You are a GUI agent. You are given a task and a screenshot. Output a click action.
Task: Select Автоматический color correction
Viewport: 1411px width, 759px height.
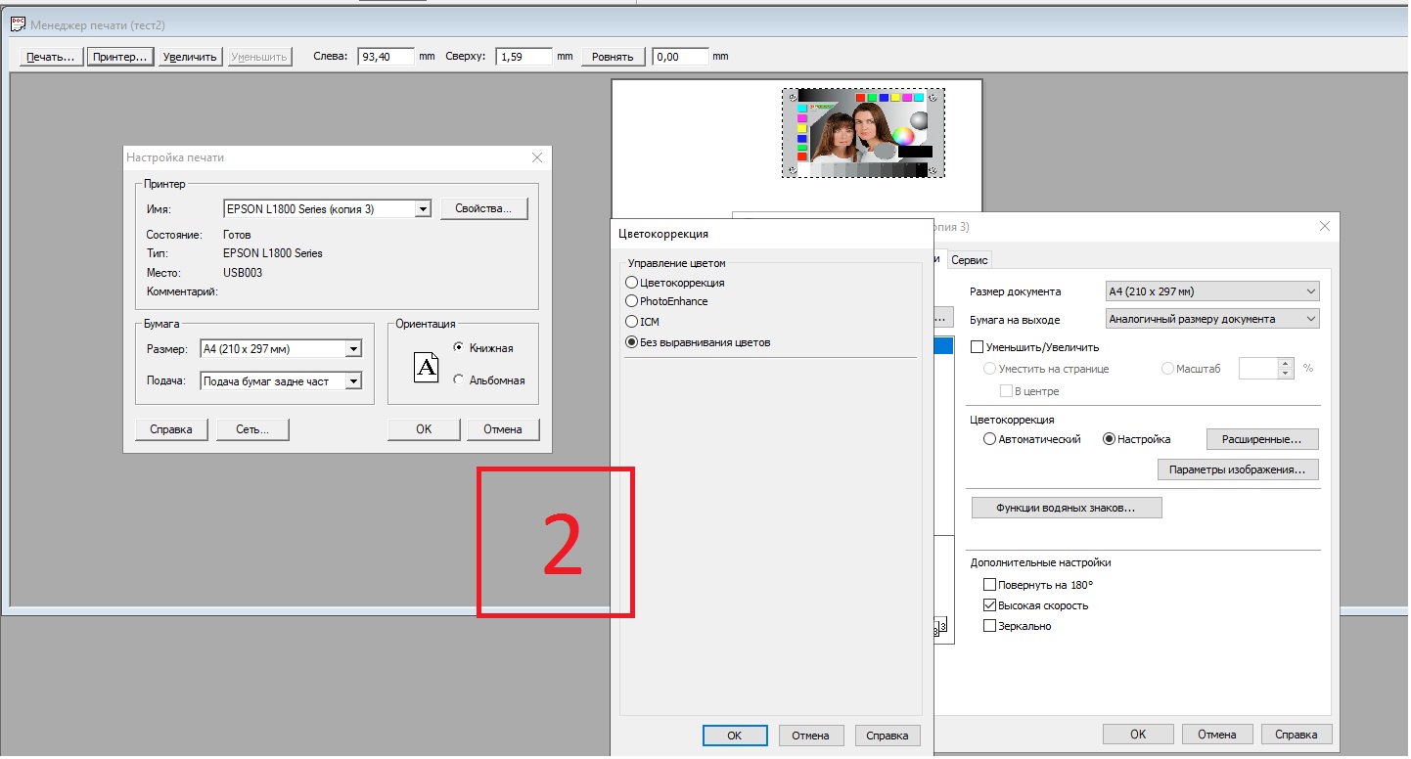[x=990, y=439]
